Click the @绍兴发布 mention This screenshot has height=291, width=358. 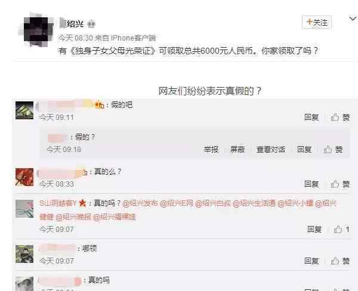pyautogui.click(x=140, y=203)
